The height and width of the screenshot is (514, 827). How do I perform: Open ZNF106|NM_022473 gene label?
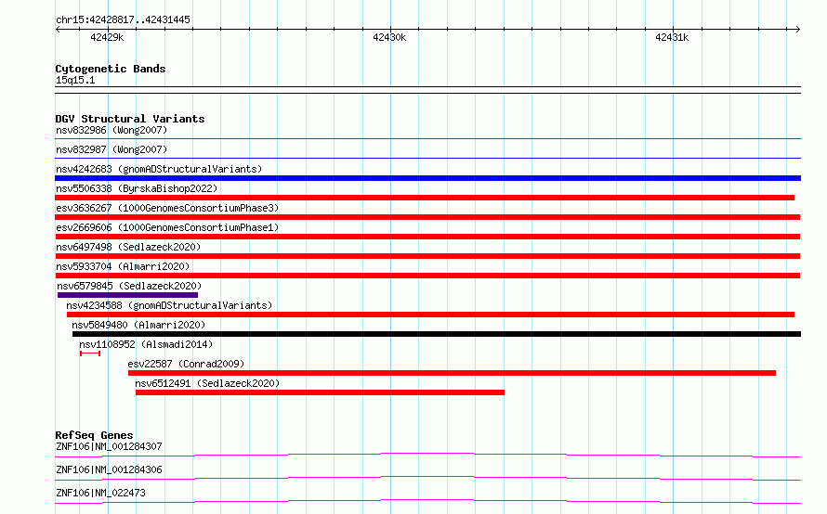pyautogui.click(x=100, y=493)
